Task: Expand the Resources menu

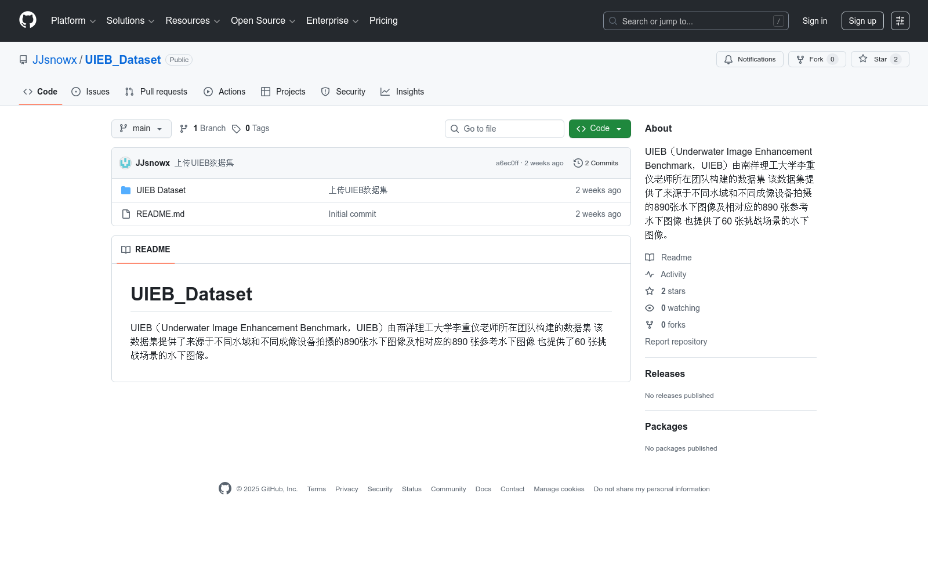Action: click(193, 21)
